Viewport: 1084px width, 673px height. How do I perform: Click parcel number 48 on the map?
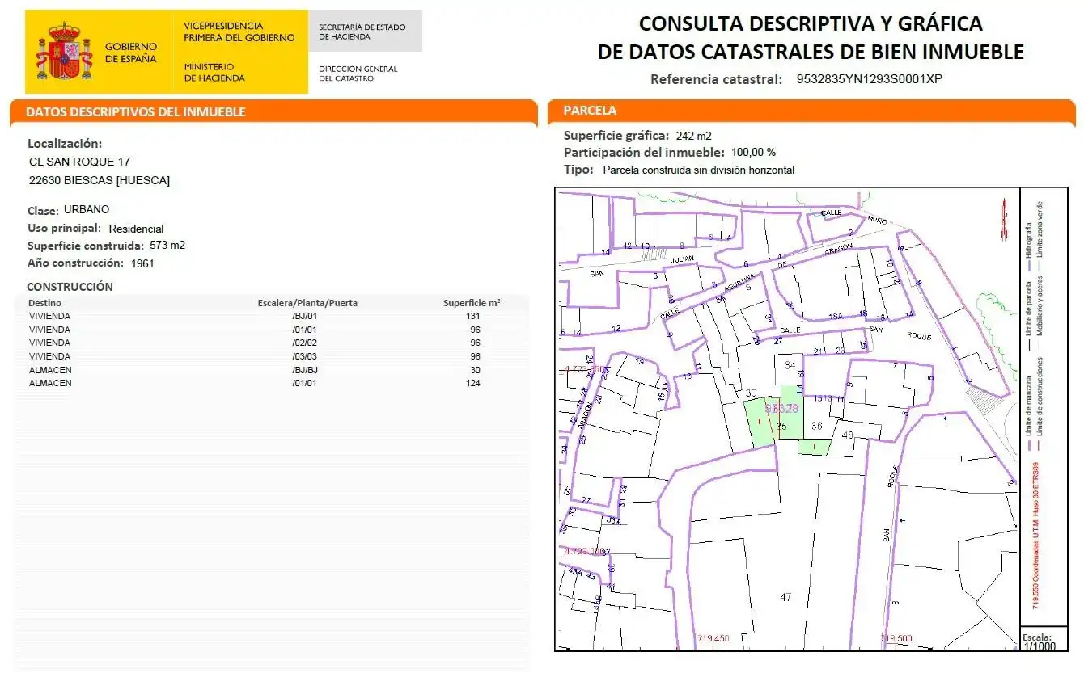[x=848, y=435]
